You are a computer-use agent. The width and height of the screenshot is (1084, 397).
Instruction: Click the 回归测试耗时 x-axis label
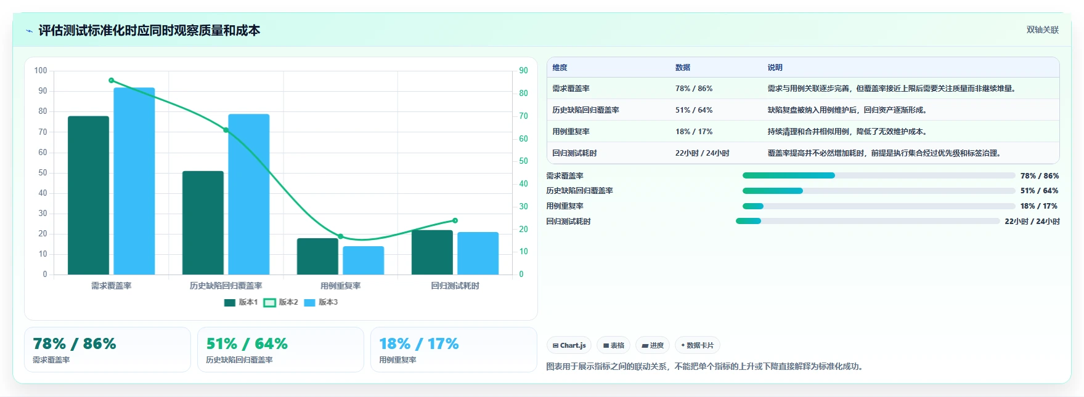pyautogui.click(x=455, y=286)
